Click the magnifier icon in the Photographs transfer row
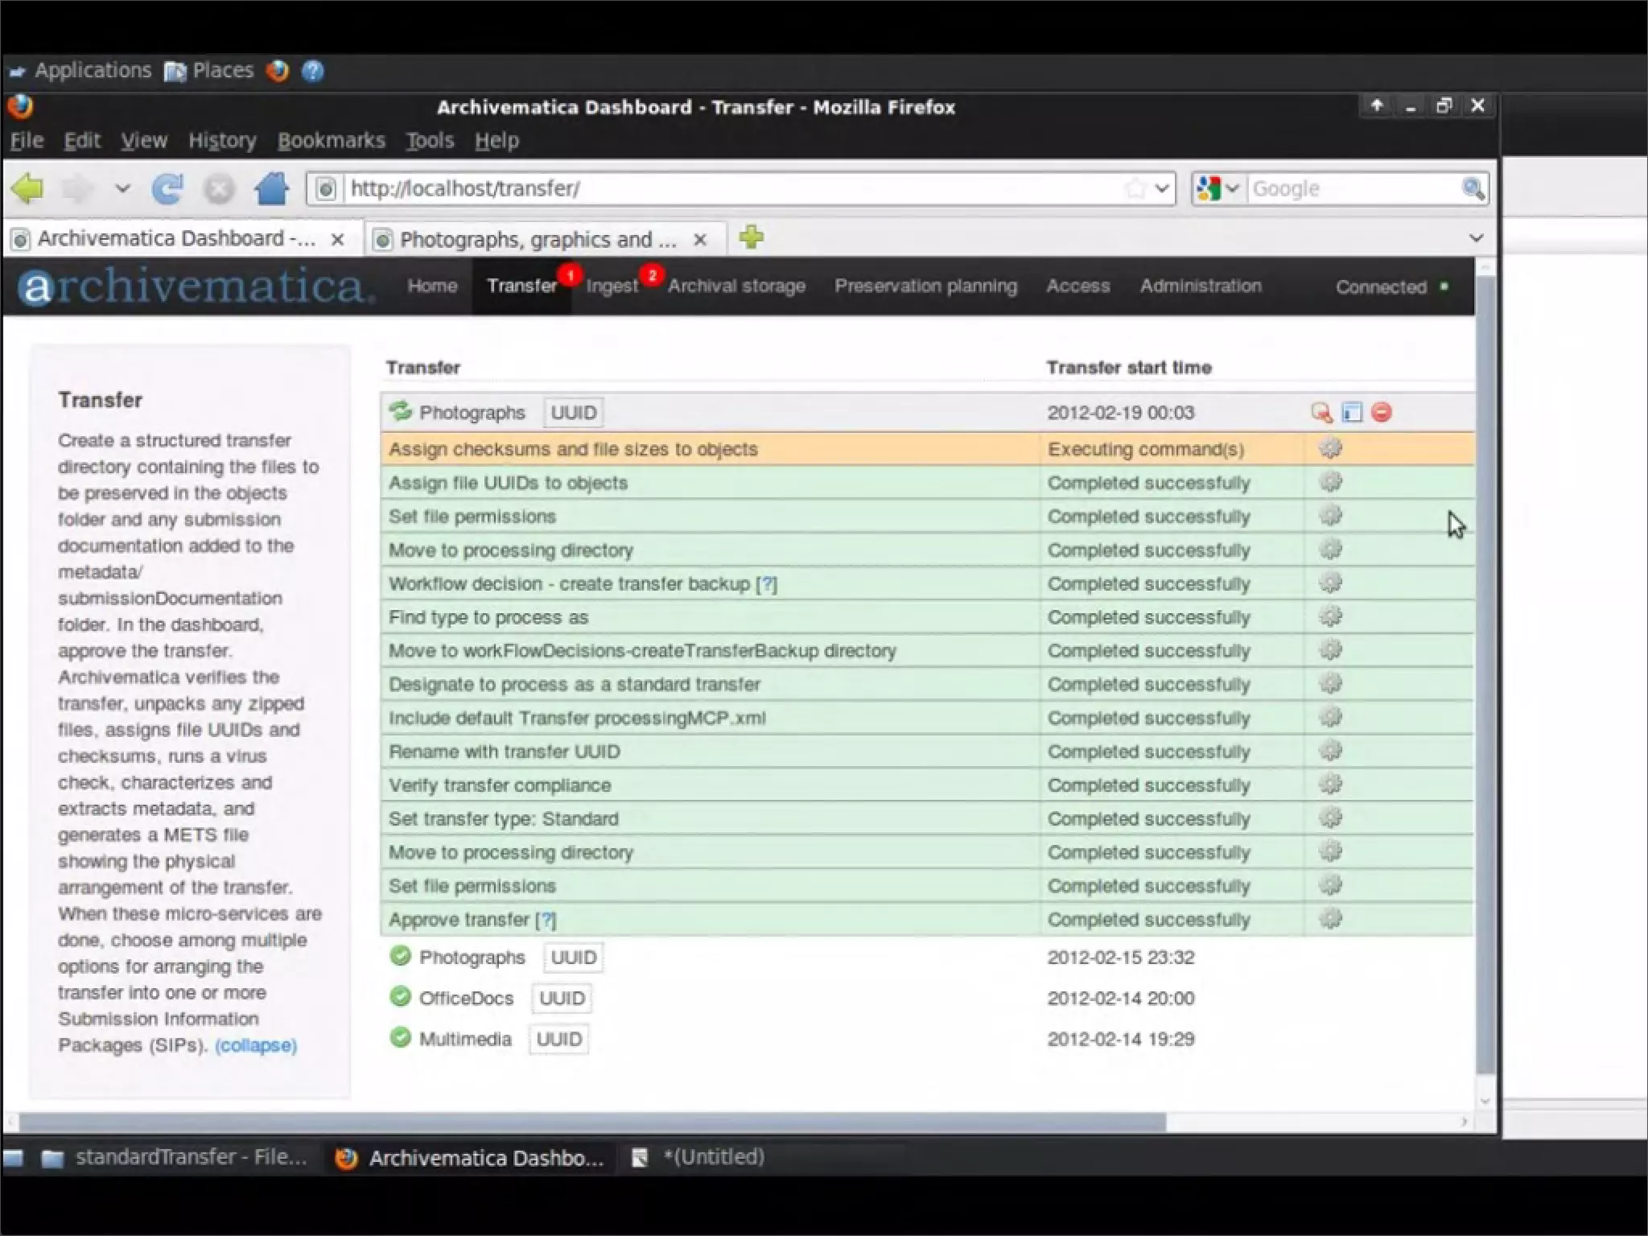Screen dimensions: 1648x1236 pos(1321,413)
